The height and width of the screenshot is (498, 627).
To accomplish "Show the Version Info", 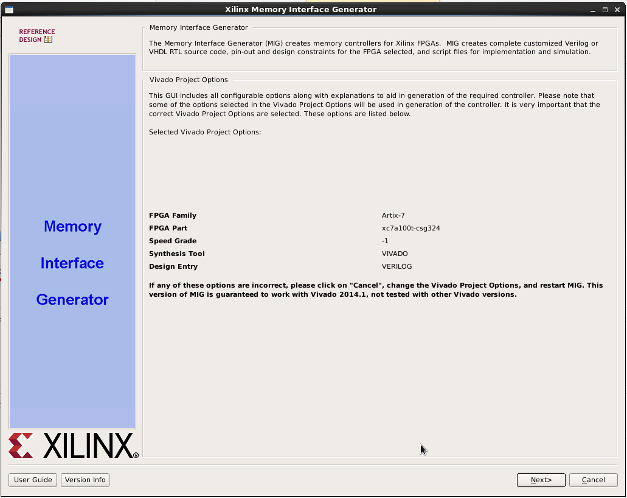I will [85, 480].
